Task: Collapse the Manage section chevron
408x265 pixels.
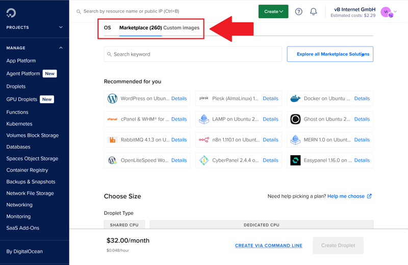Action: pos(61,48)
